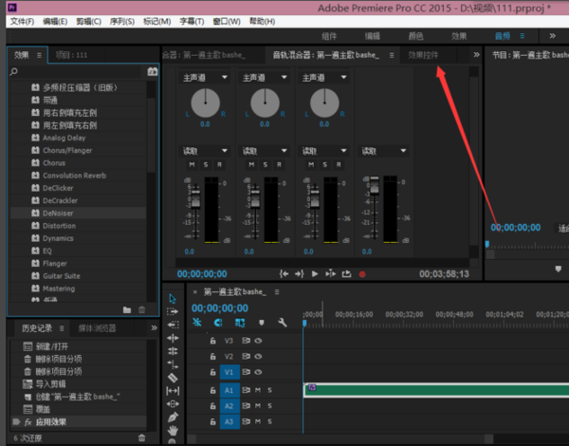
Task: Expand hidden tabs chevron in mixer panel
Action: click(476, 55)
